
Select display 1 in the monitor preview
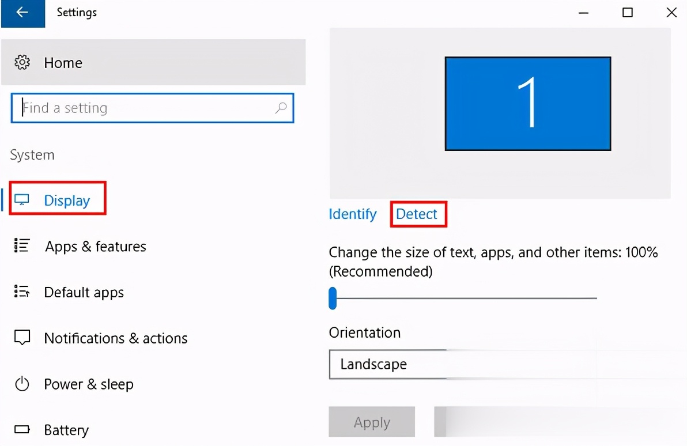pyautogui.click(x=527, y=104)
